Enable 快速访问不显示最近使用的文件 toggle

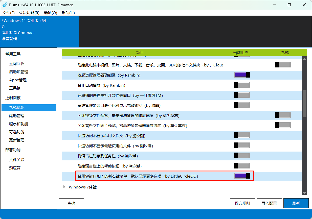242,145
